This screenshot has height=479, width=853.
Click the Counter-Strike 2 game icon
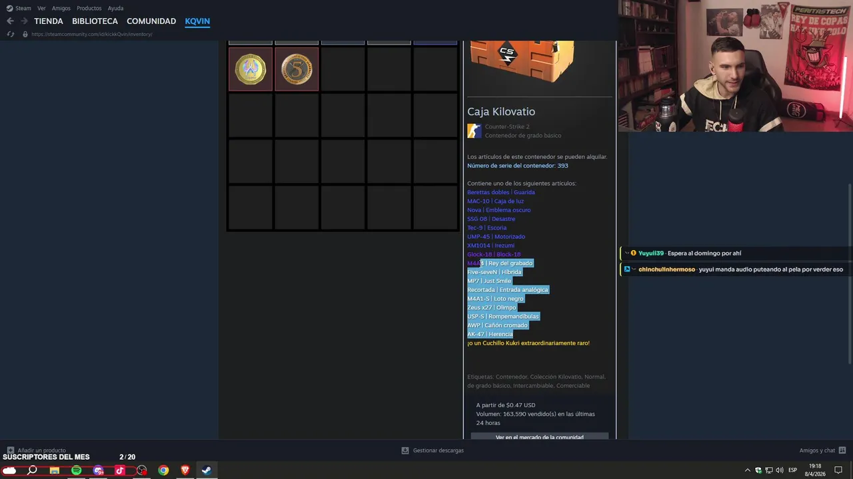(x=474, y=131)
